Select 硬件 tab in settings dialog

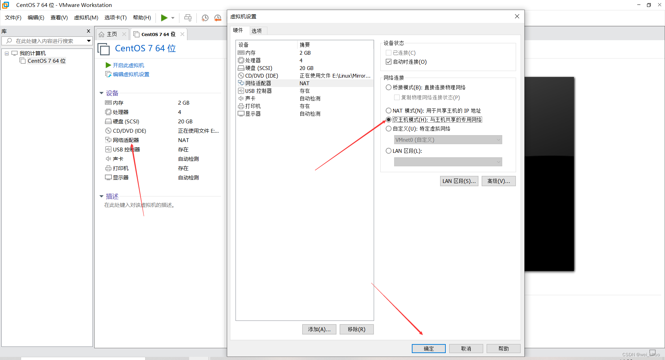[x=238, y=30]
